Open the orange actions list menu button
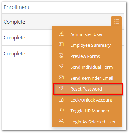 [x=116, y=22]
